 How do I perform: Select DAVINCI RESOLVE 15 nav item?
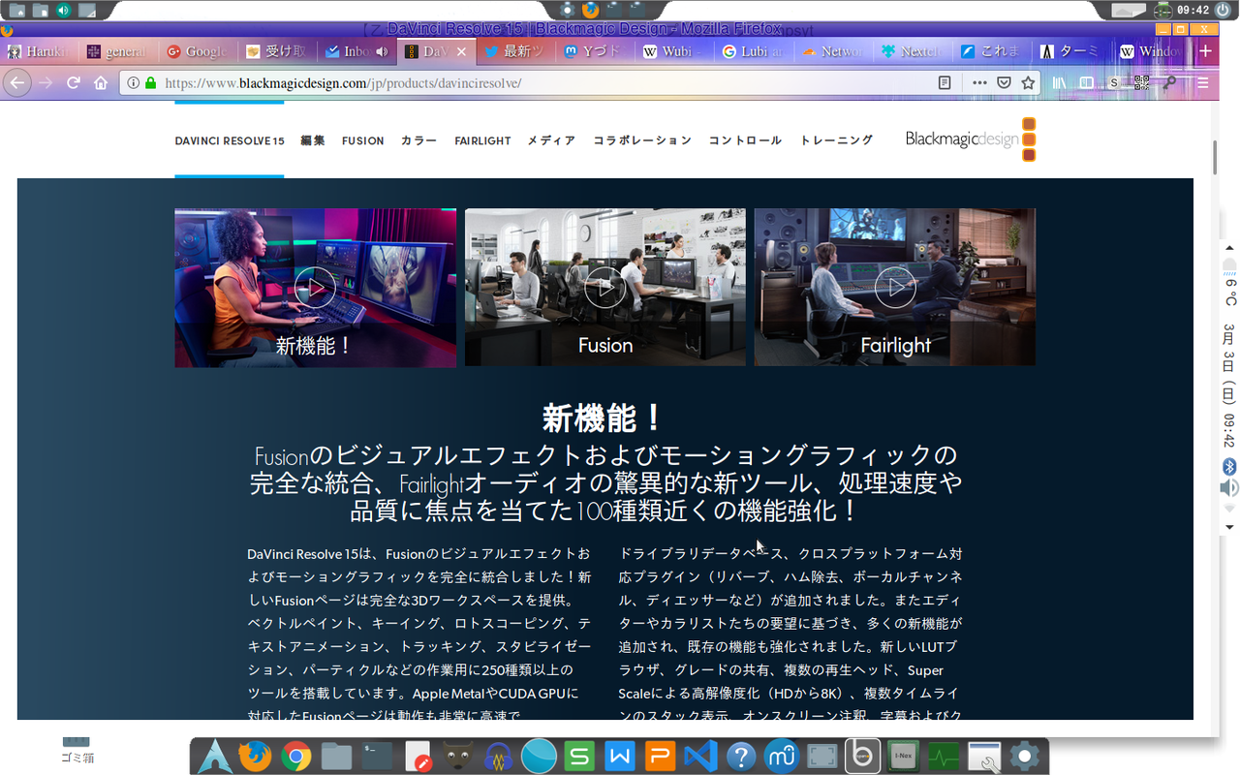[230, 140]
